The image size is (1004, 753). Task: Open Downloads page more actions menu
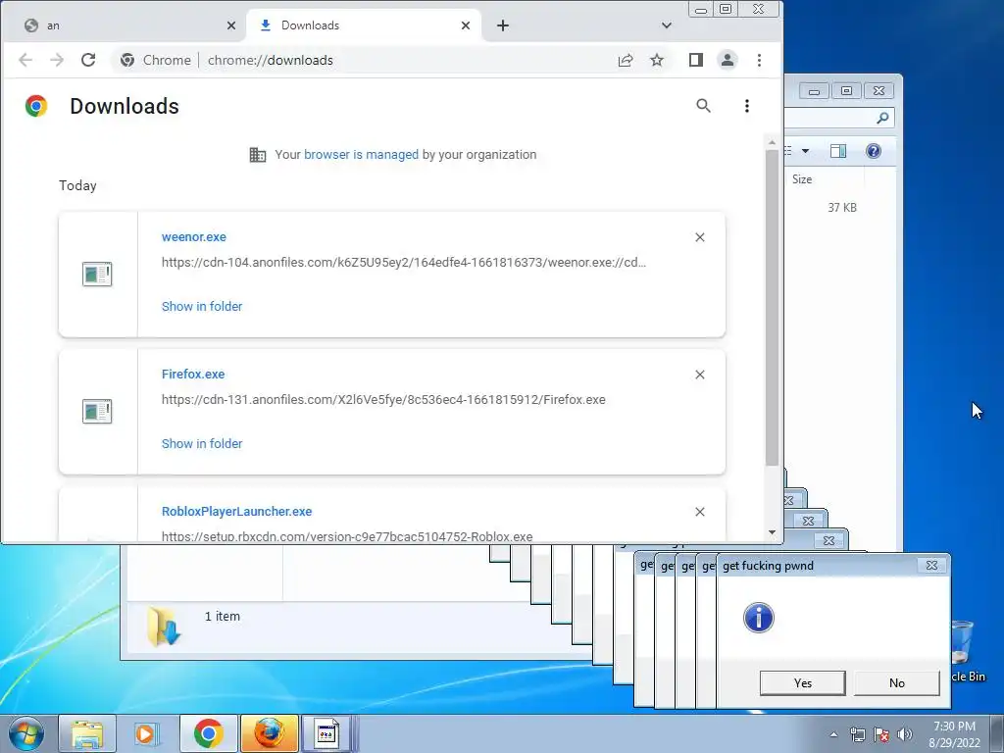(x=746, y=106)
